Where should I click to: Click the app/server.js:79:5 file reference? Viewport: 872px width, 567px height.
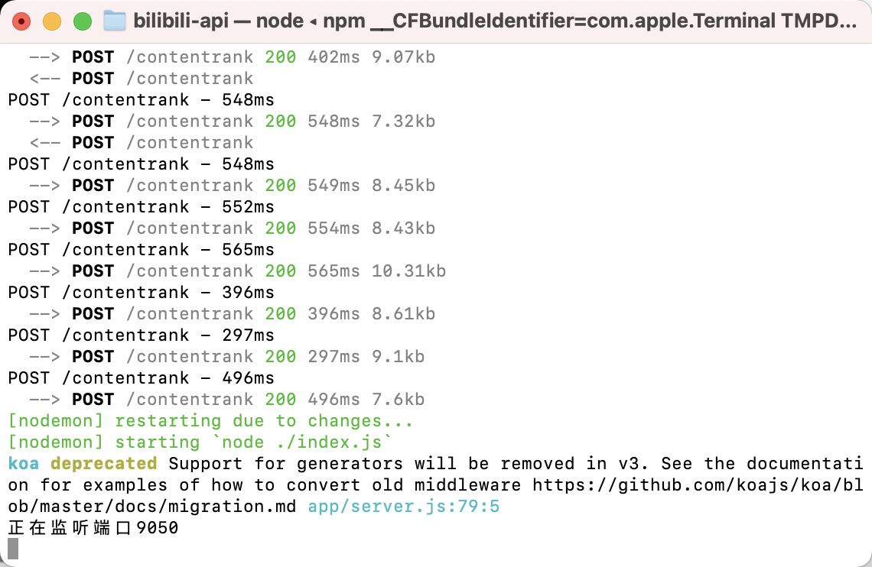403,506
